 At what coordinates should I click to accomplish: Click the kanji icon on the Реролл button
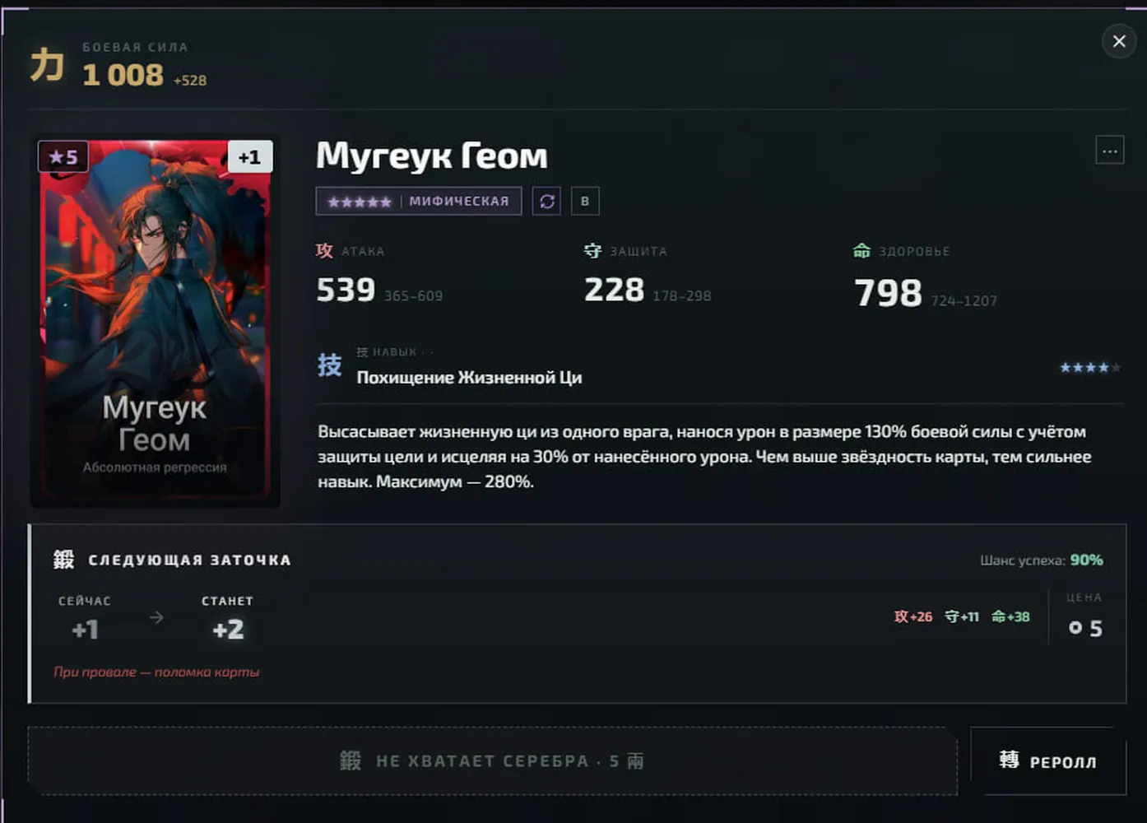pyautogui.click(x=1009, y=760)
